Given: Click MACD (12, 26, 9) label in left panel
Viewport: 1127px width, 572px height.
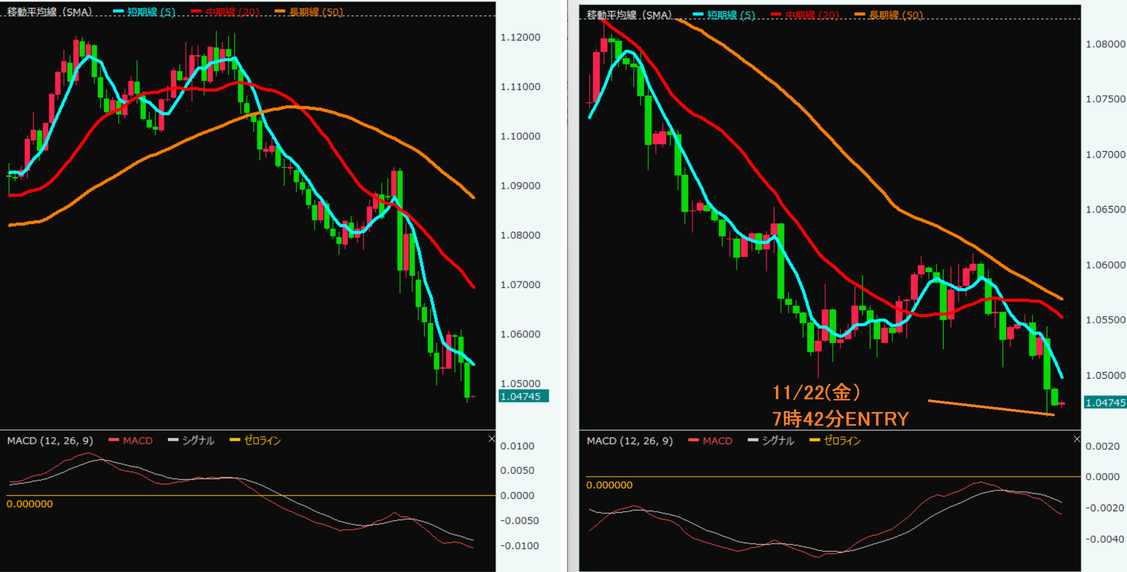Looking at the screenshot, I should [x=50, y=441].
